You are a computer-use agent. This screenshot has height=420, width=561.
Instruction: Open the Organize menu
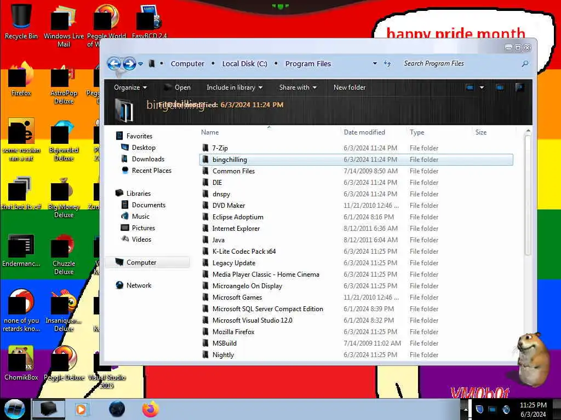click(130, 87)
